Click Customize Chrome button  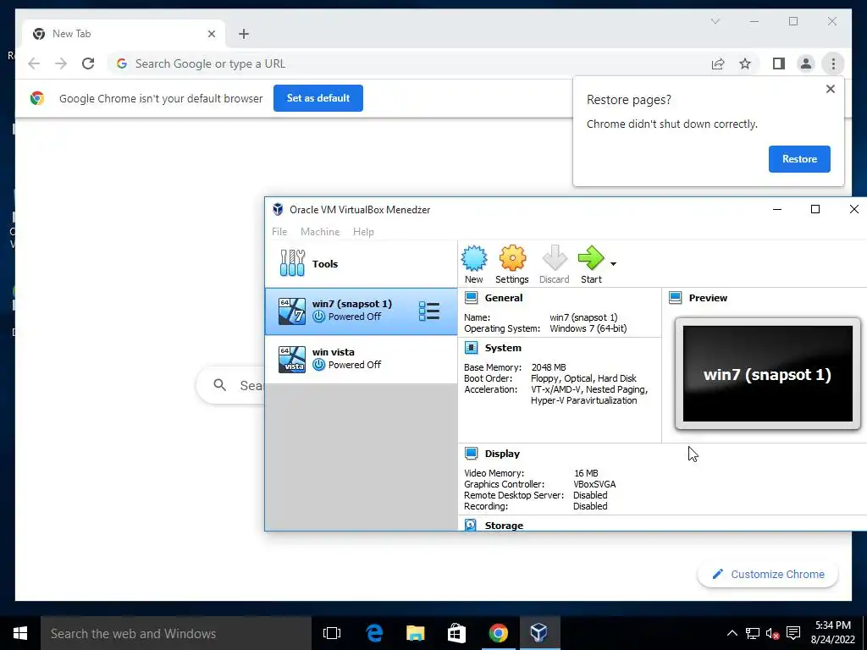[x=767, y=575]
